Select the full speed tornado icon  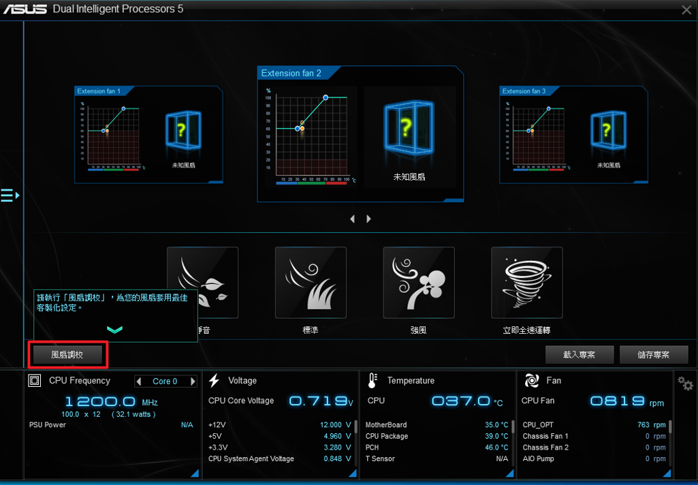pyautogui.click(x=526, y=282)
